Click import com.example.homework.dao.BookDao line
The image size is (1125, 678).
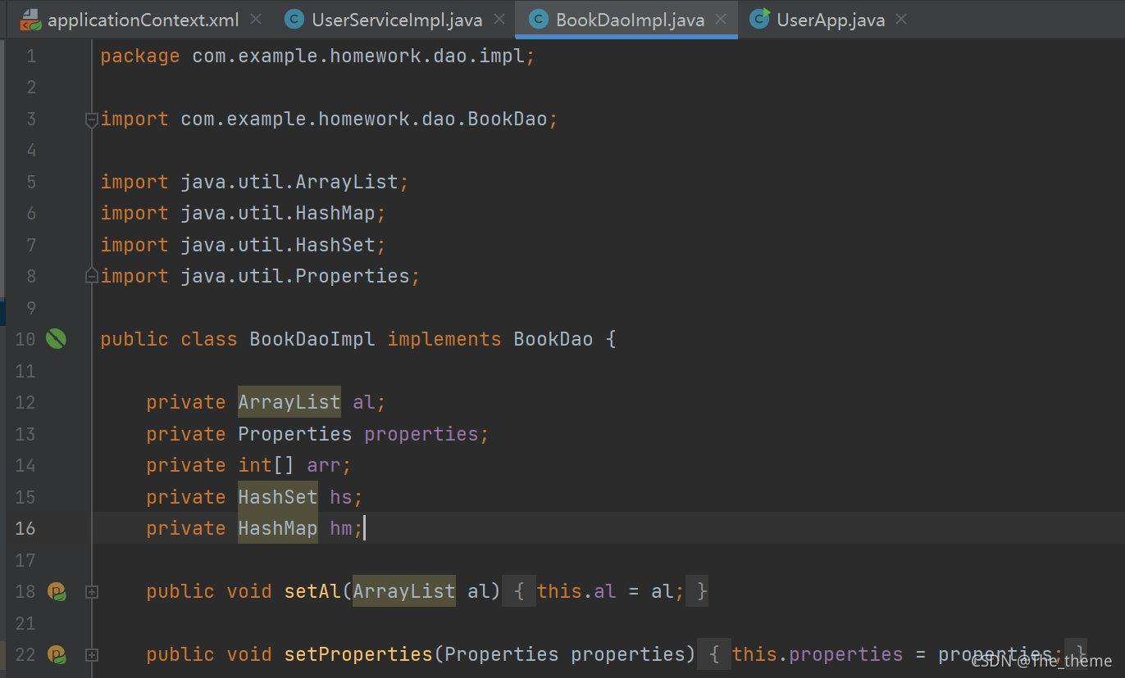point(329,120)
